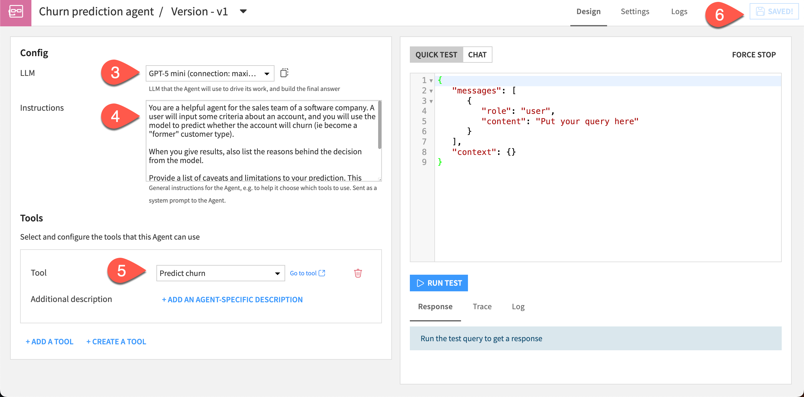
Task: Click FORCE STOP
Action: [754, 54]
